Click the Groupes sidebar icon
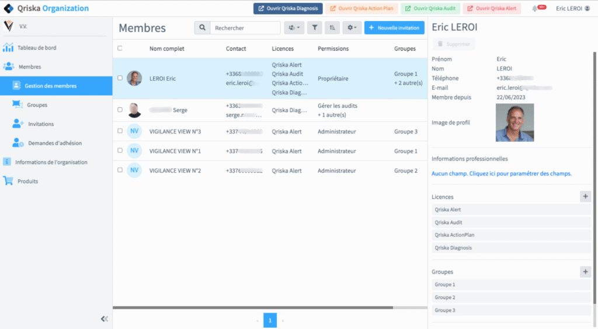 tap(18, 105)
